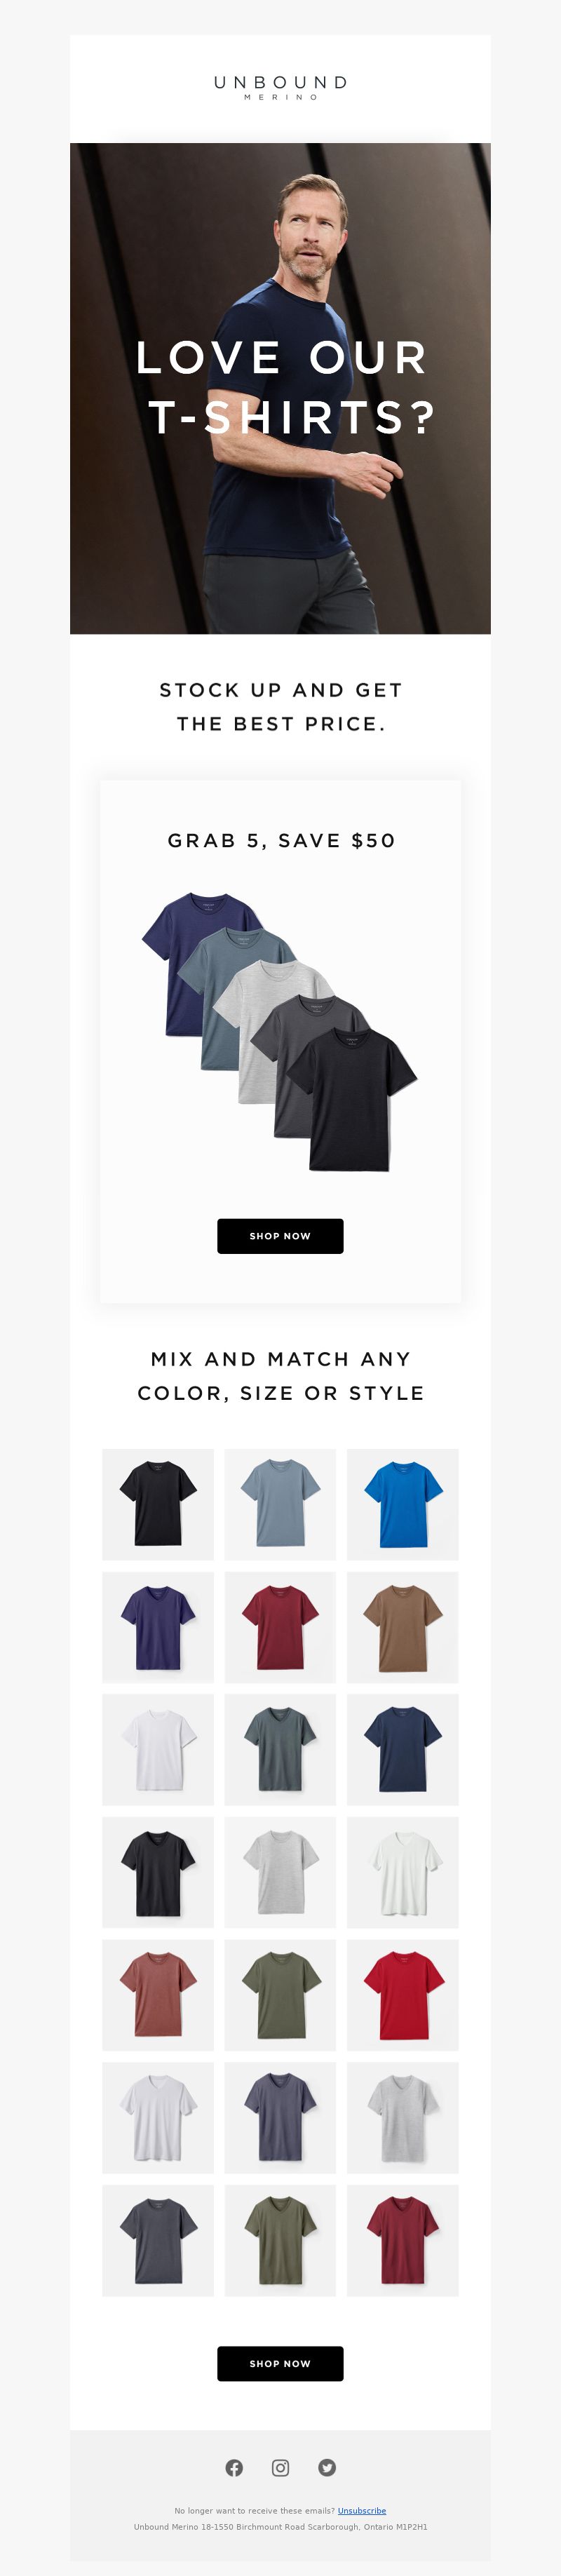Select the brown t-shirt thumbnail

pyautogui.click(x=403, y=1627)
